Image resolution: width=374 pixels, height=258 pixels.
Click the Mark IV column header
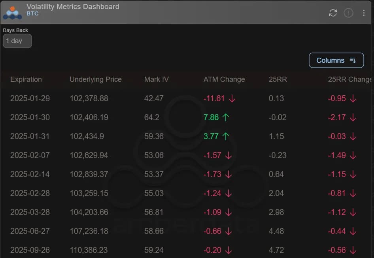[157, 79]
